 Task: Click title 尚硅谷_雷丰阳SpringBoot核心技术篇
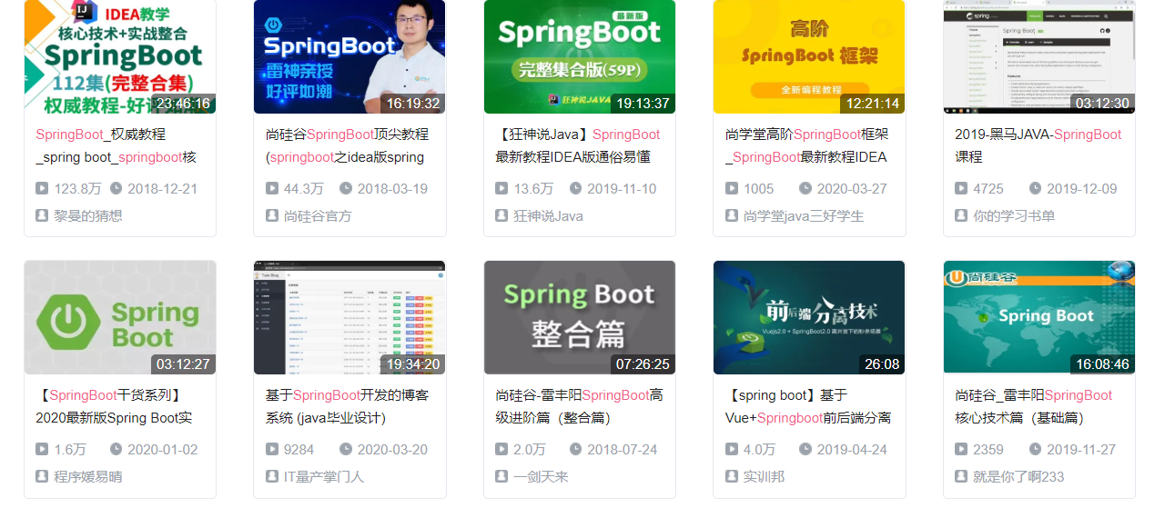point(1033,406)
